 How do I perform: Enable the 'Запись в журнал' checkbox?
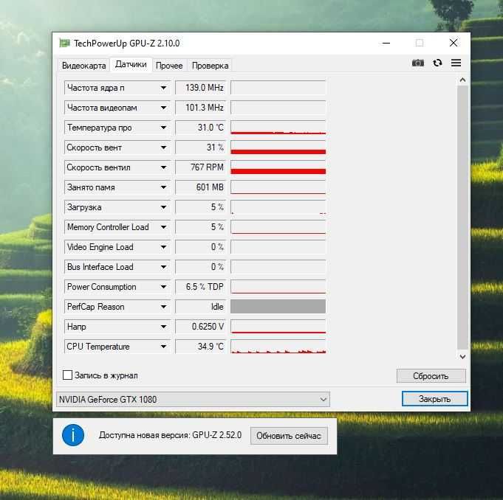click(x=68, y=375)
